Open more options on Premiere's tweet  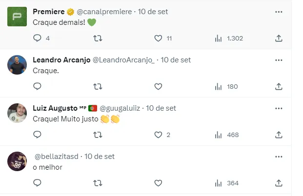pyautogui.click(x=279, y=12)
